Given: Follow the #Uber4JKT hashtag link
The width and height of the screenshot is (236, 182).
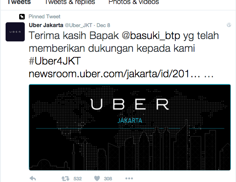Looking at the screenshot, I should tap(55, 61).
